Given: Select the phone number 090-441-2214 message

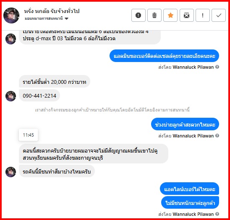Looking at the screenshot, I should click(x=39, y=96).
